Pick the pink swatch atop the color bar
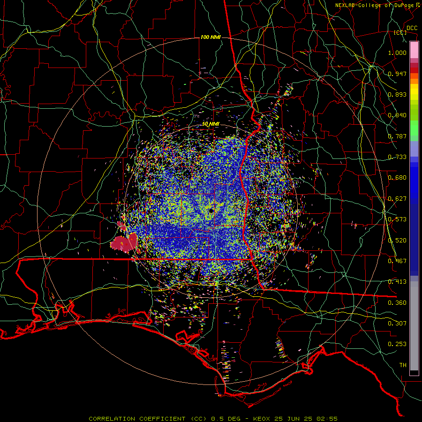This screenshot has height=422, width=422. 414,50
